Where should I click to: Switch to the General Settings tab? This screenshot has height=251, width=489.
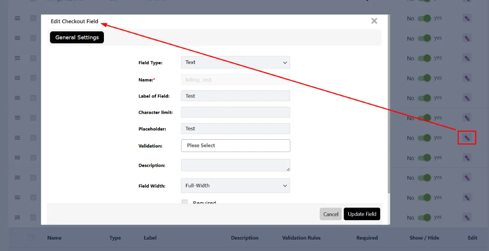point(77,37)
